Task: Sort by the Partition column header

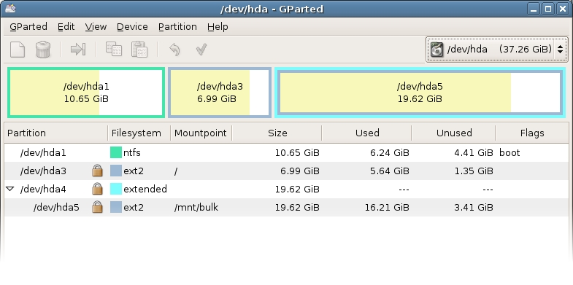Action: (x=56, y=133)
